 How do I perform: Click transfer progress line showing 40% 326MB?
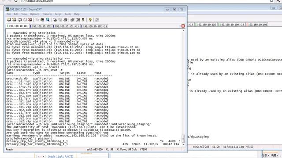93,144
